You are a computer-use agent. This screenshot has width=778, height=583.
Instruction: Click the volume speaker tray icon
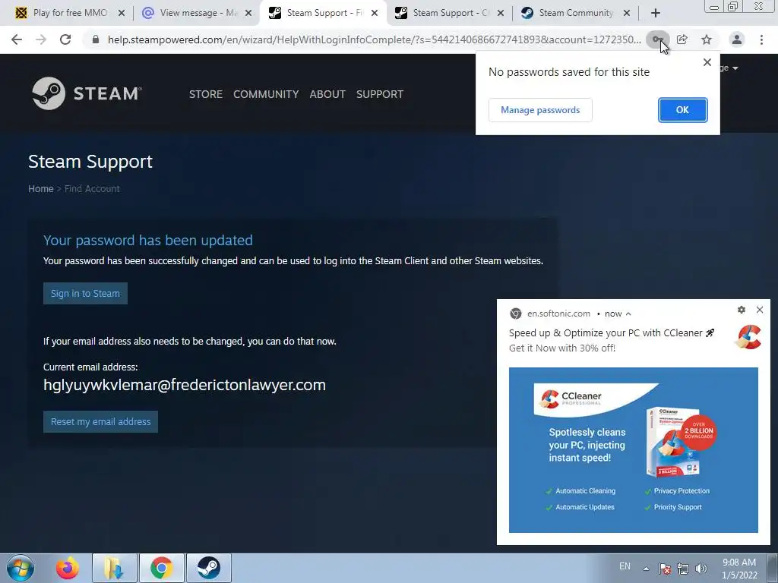(701, 569)
